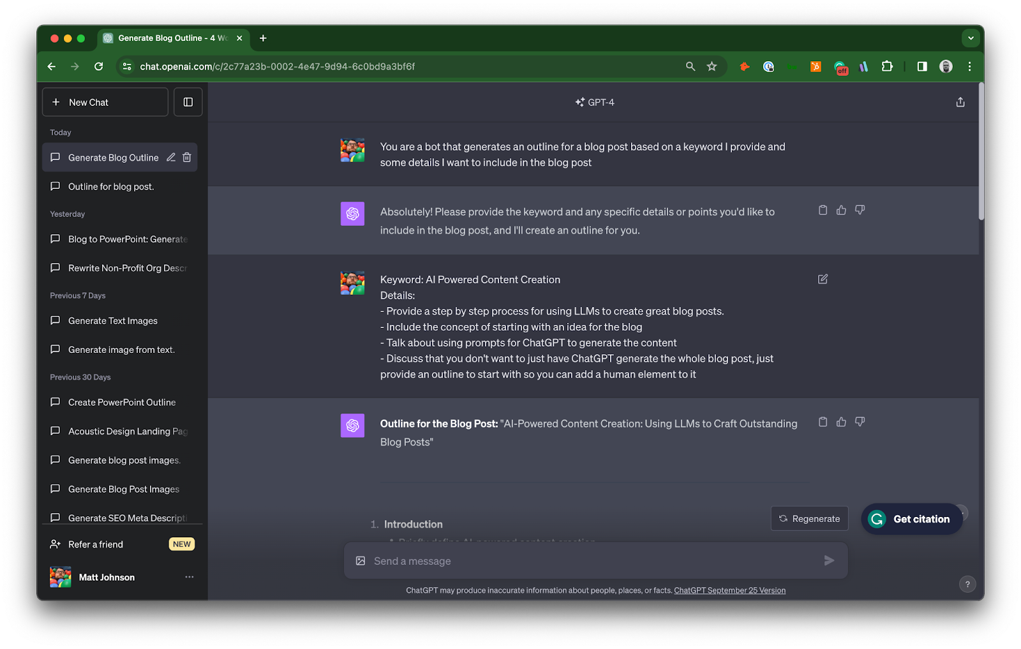1021x649 pixels.
Task: Open the browser tab overview chevron
Action: coord(971,38)
